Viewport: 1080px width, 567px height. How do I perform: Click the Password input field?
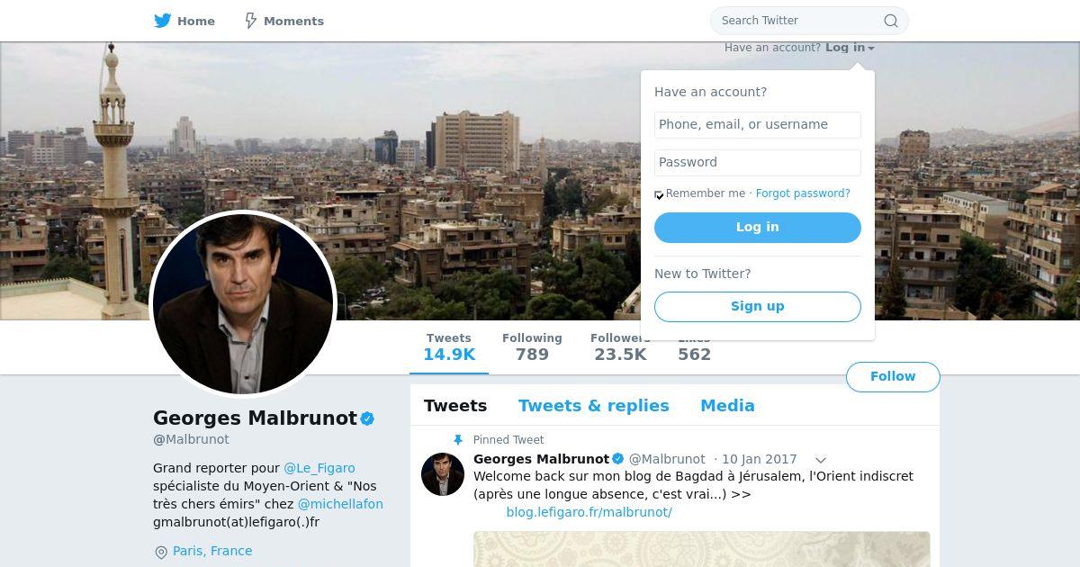[x=758, y=163]
